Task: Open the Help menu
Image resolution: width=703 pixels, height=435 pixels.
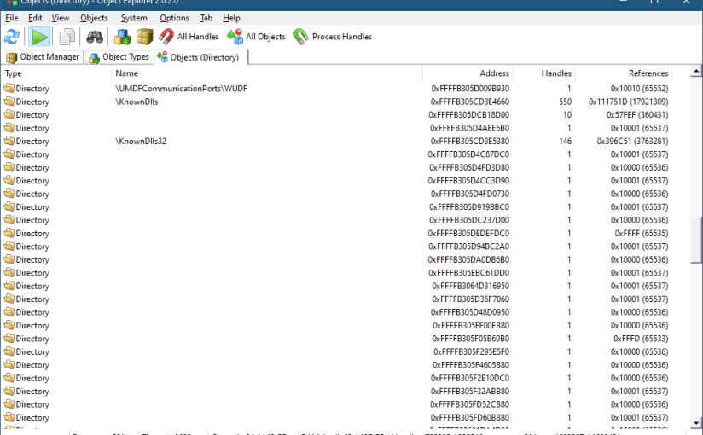Action: [x=231, y=18]
